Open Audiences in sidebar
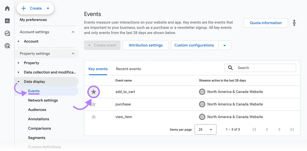The image size is (307, 151). coord(37,110)
